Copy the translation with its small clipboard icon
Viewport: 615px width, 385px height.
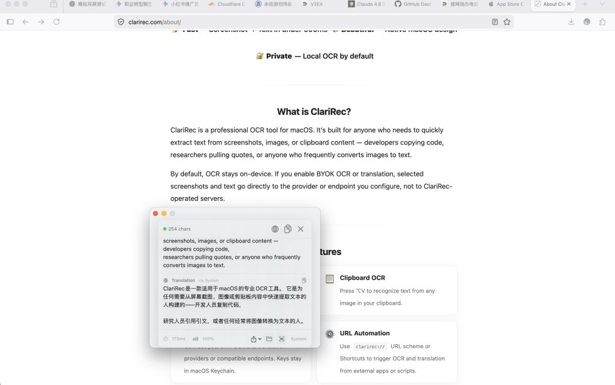pyautogui.click(x=304, y=280)
